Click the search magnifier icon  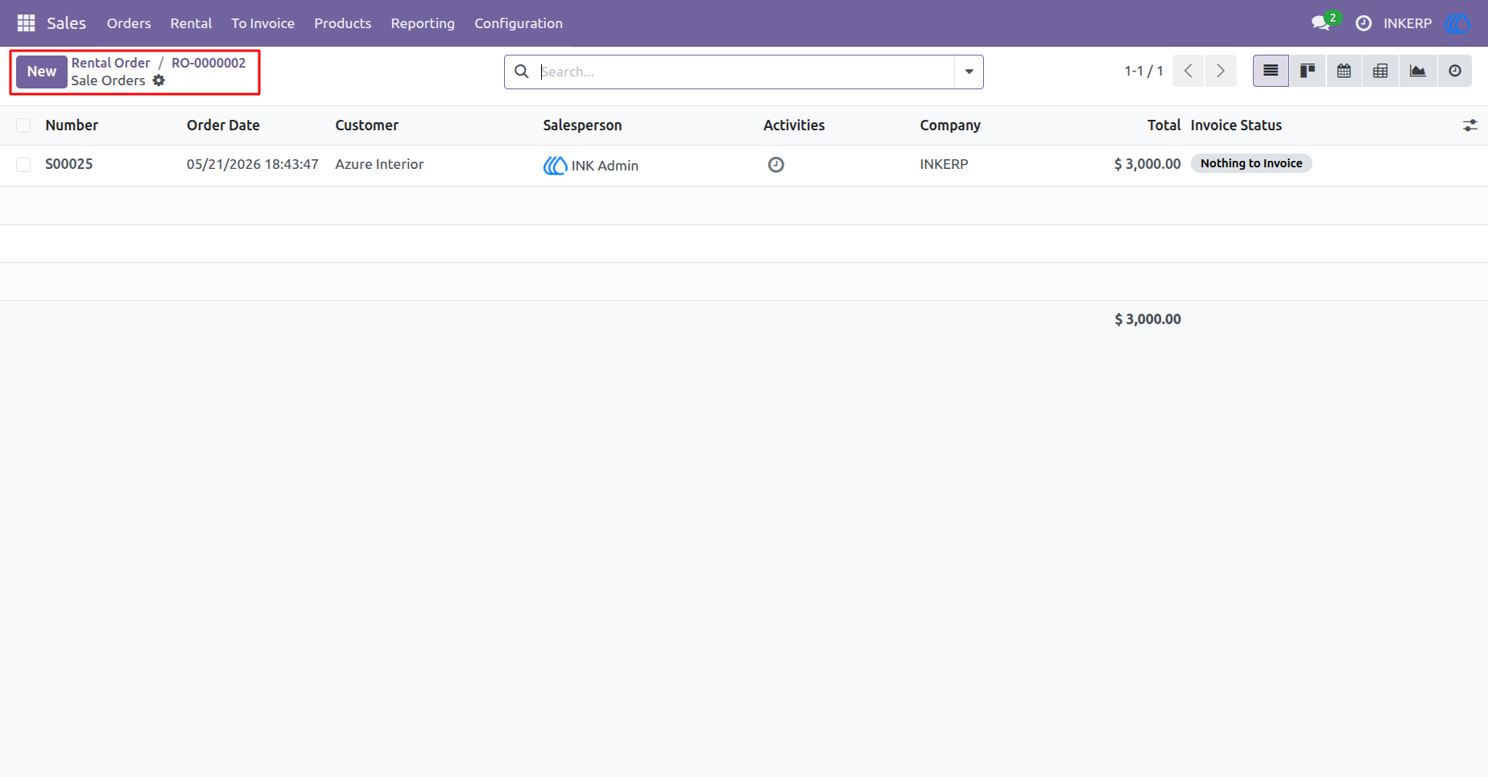(x=522, y=72)
